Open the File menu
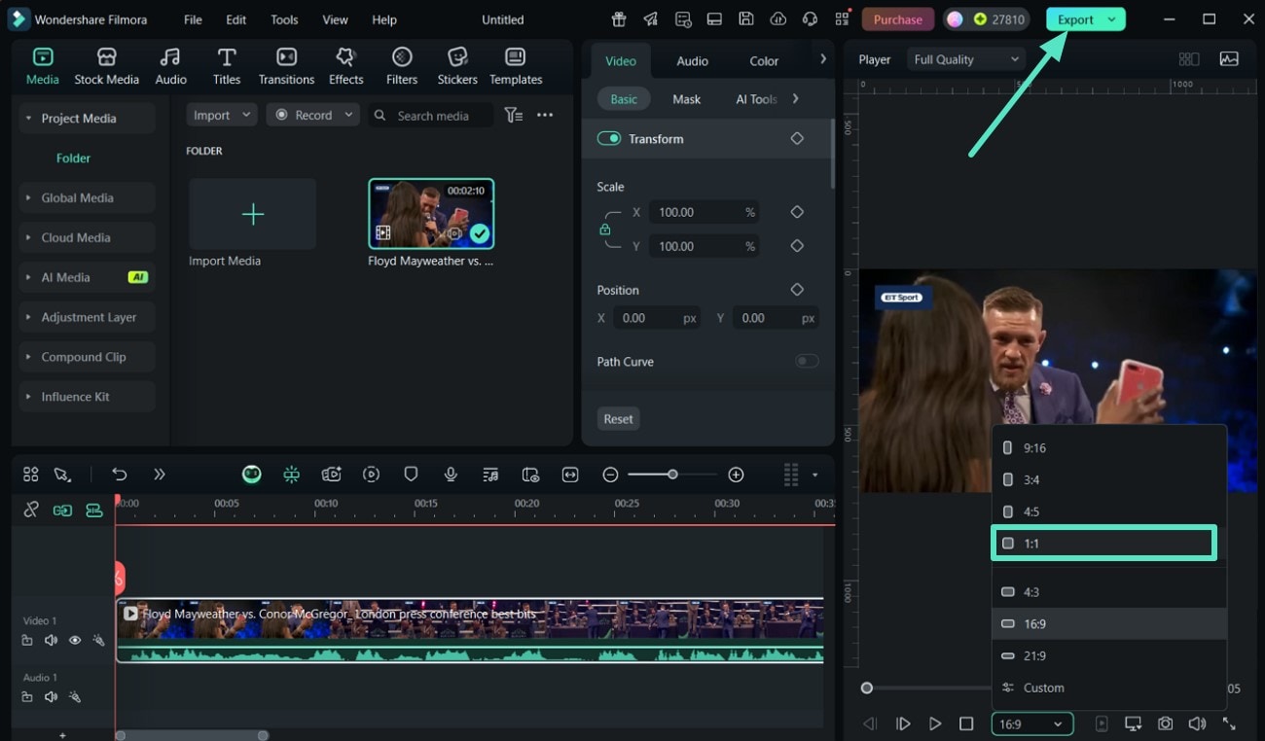The width and height of the screenshot is (1265, 741). pos(193,19)
